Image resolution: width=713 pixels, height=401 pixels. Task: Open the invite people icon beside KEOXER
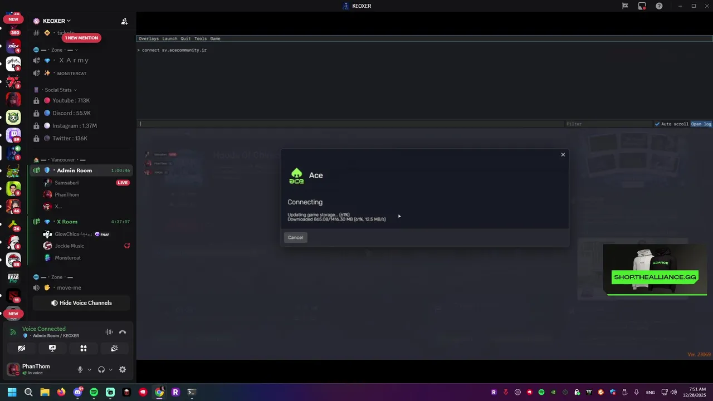[x=124, y=21]
